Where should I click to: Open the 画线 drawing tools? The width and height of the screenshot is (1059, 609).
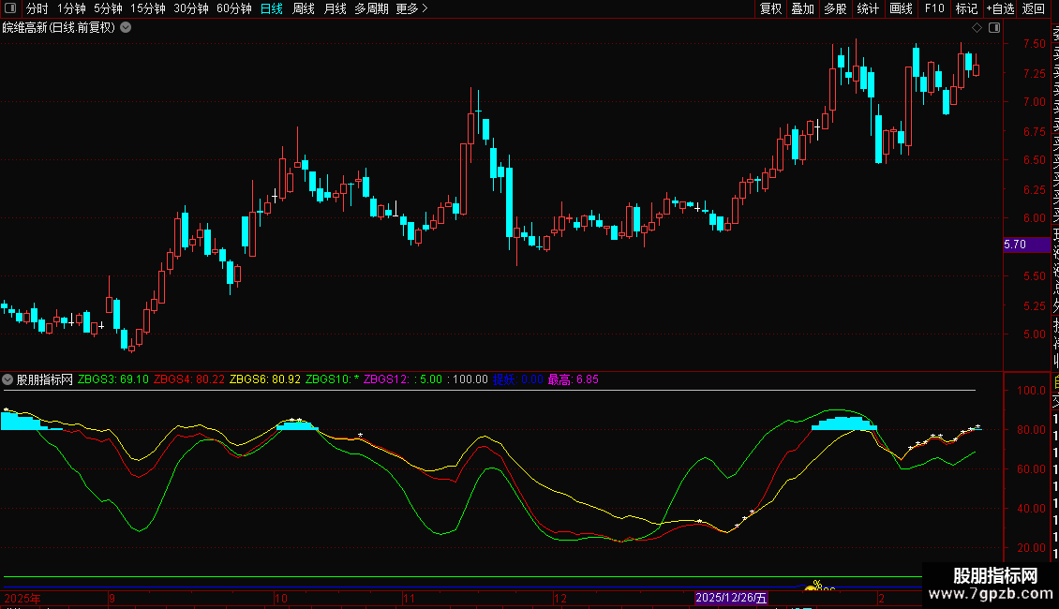click(x=901, y=9)
